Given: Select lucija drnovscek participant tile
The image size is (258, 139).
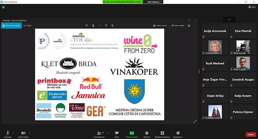Looking at the screenshot, I should [215, 31].
